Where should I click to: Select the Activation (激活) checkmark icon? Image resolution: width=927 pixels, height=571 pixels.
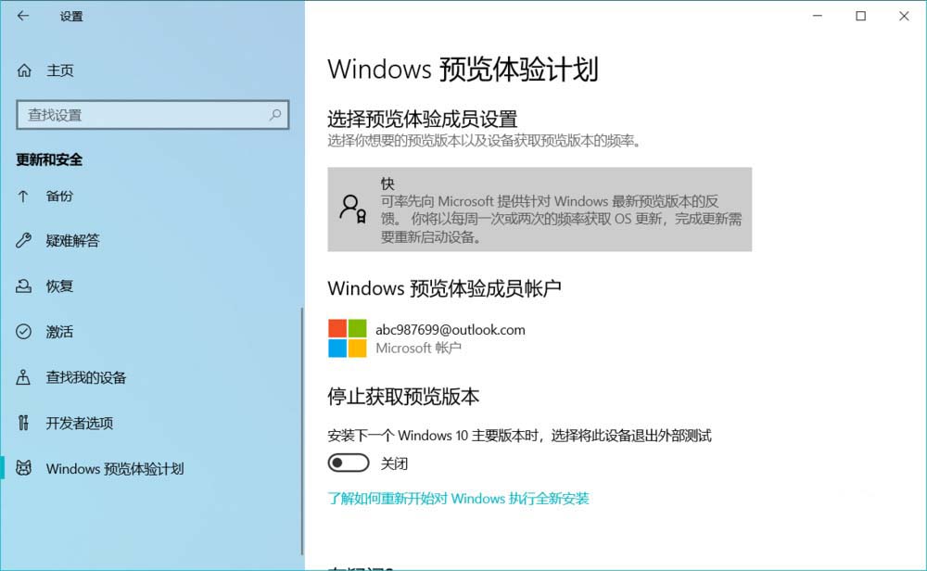[x=24, y=332]
